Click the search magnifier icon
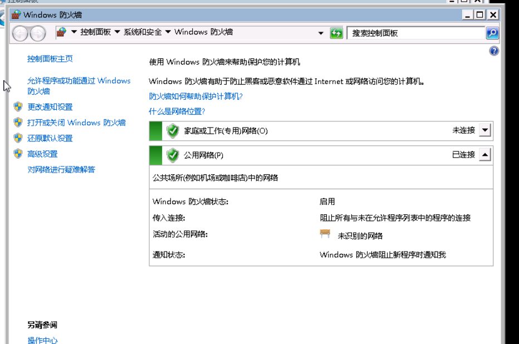This screenshot has width=519, height=344. 492,33
